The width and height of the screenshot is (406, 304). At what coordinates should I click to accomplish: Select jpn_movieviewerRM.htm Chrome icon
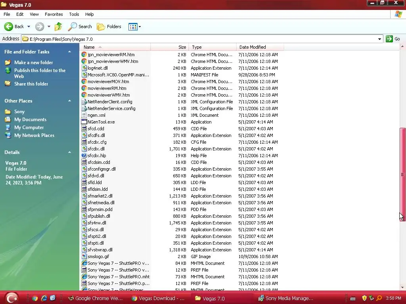point(84,55)
